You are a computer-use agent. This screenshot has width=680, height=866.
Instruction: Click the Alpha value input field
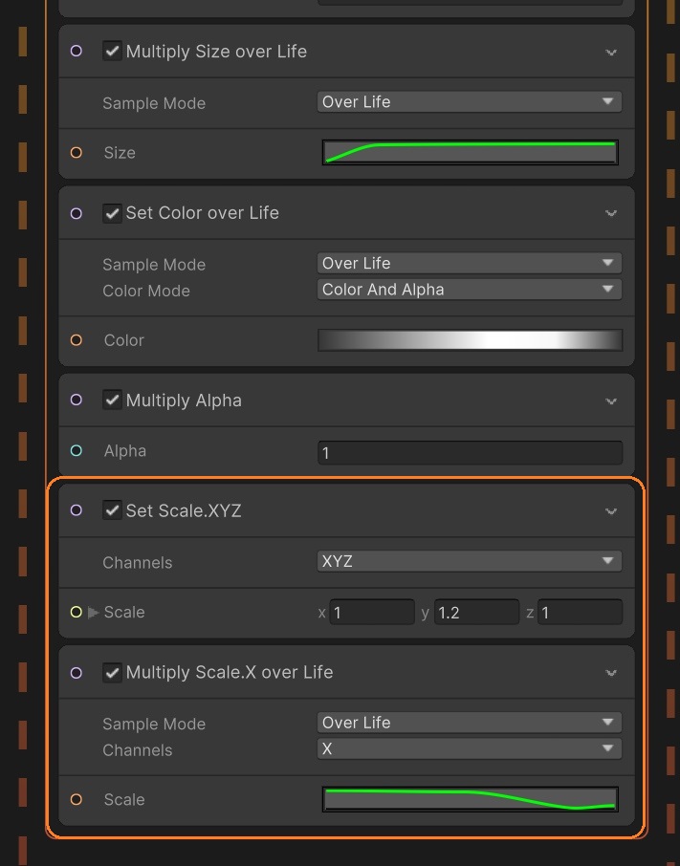[x=470, y=452]
